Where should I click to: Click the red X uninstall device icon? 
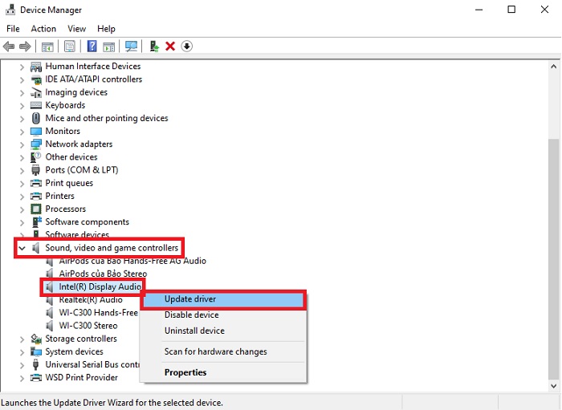click(x=170, y=47)
